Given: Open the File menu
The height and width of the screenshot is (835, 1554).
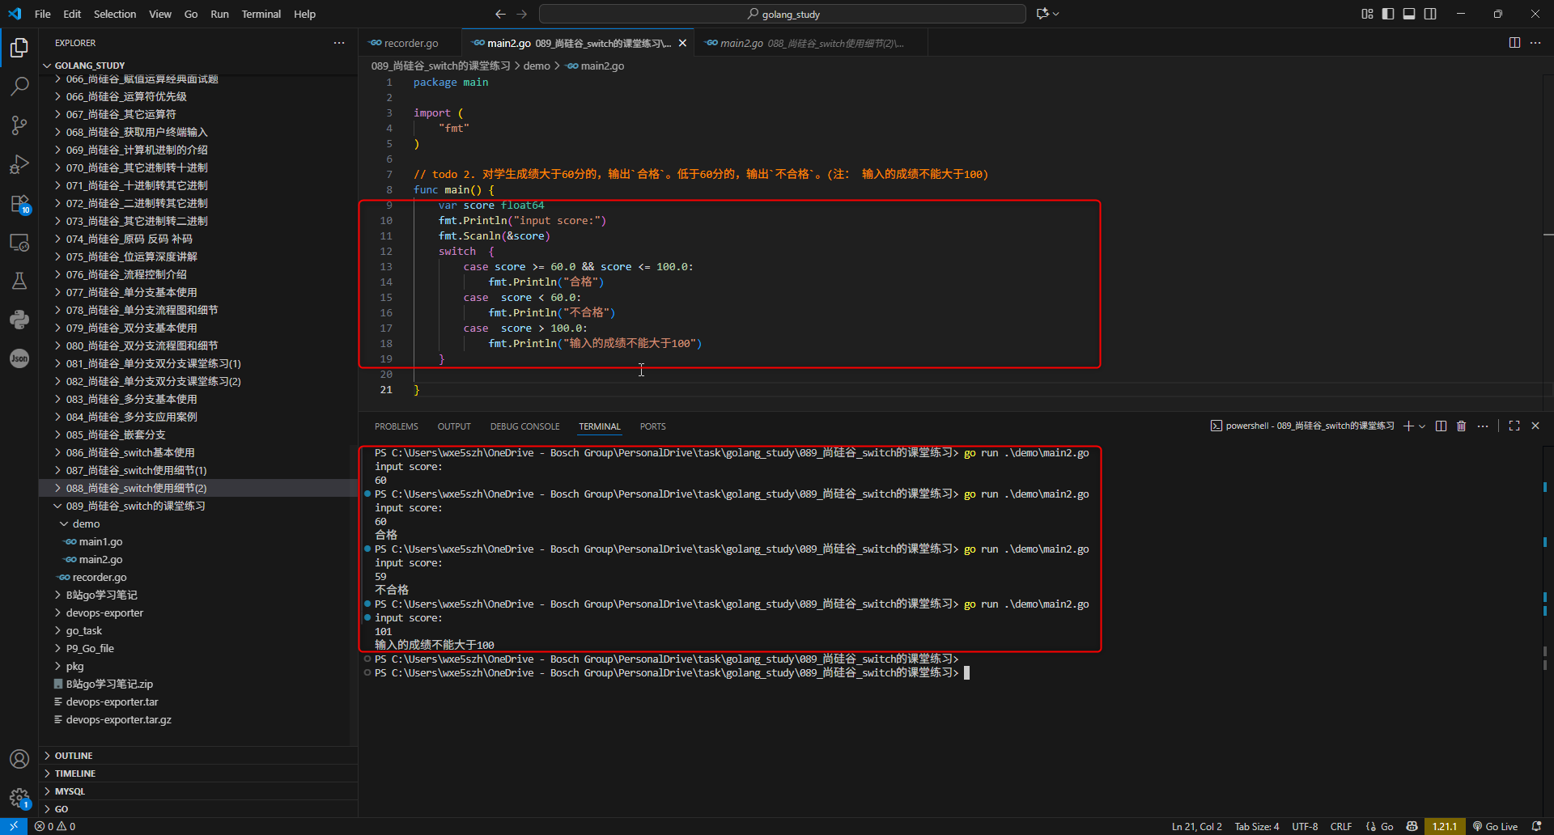Looking at the screenshot, I should click(43, 14).
